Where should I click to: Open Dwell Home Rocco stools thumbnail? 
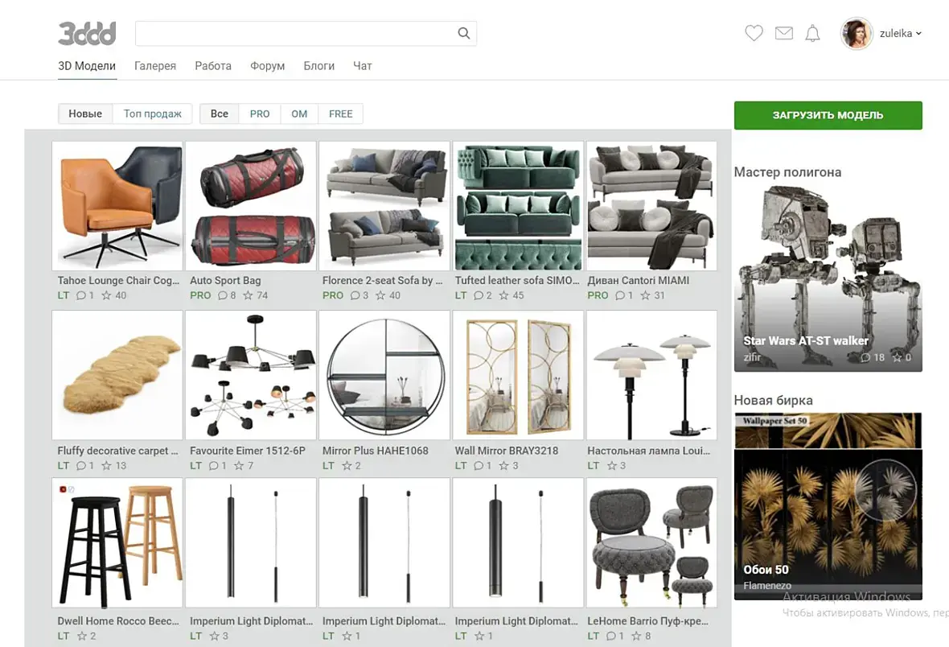(117, 543)
